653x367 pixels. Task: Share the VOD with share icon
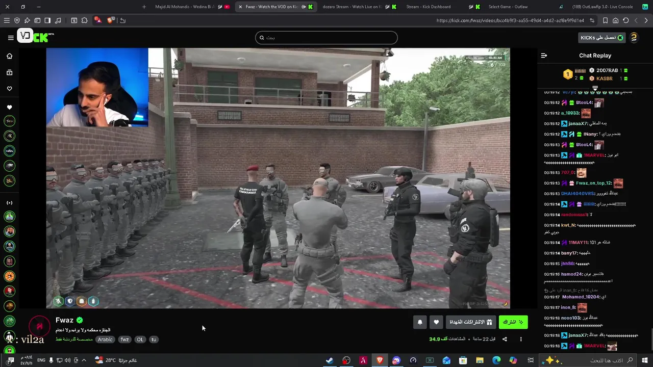point(505,339)
